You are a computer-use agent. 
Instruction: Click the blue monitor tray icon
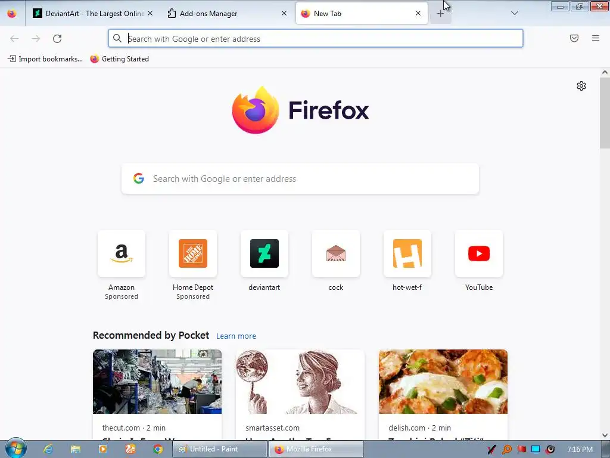pyautogui.click(x=536, y=450)
